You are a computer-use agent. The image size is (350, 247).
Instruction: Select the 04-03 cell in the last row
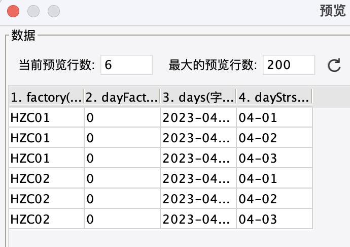click(274, 219)
